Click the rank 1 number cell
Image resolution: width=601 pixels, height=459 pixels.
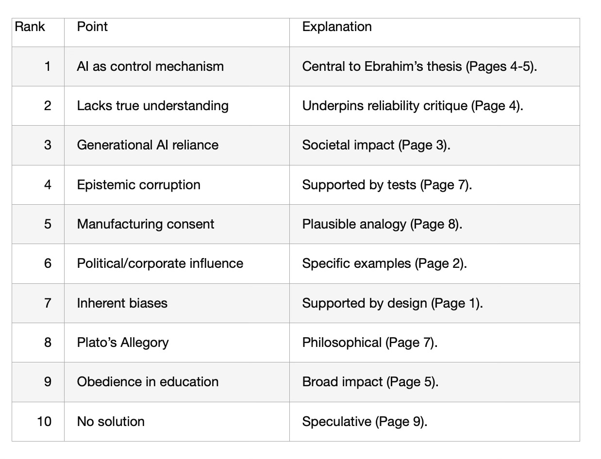(x=38, y=66)
